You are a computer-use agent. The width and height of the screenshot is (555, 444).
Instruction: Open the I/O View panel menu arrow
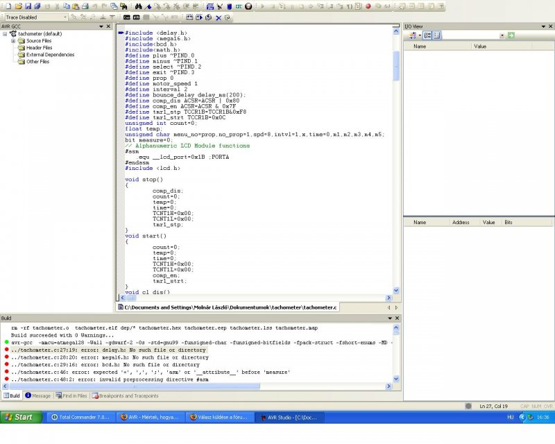pyautogui.click(x=543, y=26)
